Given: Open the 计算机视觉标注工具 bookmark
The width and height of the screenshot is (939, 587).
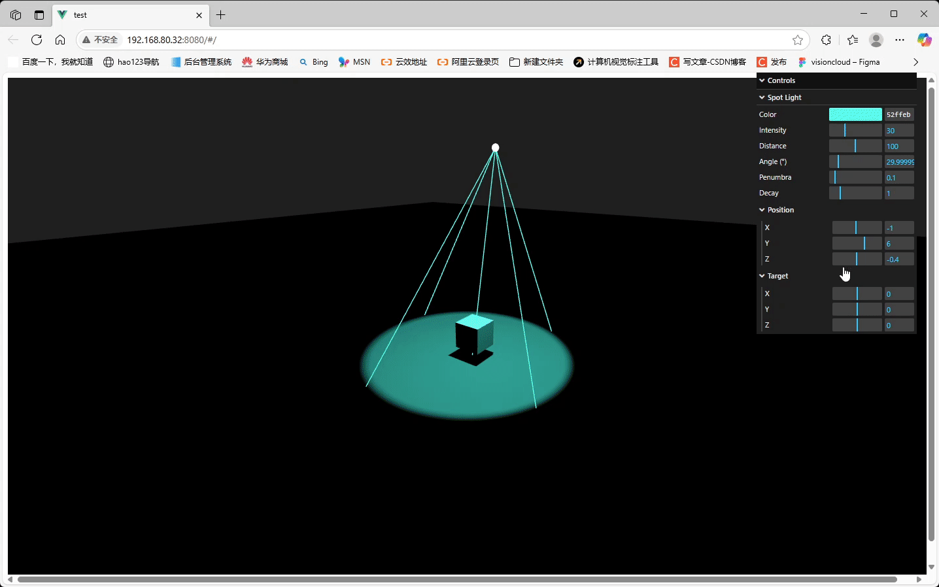Looking at the screenshot, I should pyautogui.click(x=616, y=62).
